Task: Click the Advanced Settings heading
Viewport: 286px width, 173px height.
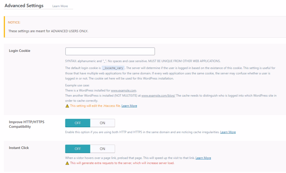Action: 24,6
